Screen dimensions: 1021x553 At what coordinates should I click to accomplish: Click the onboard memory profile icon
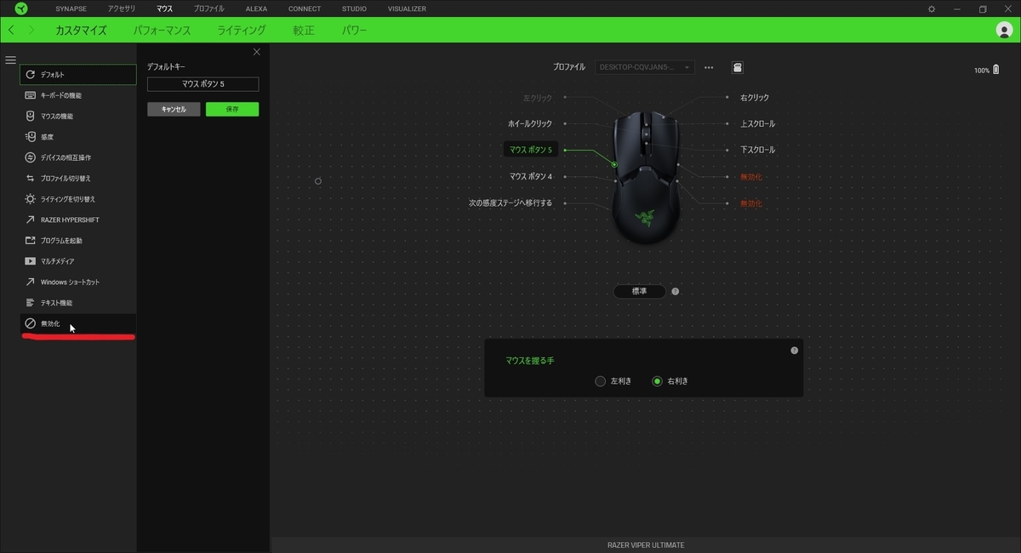737,67
